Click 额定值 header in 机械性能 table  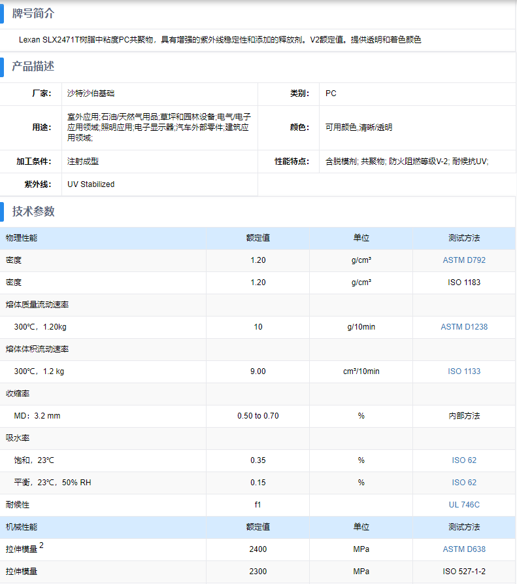click(x=258, y=527)
